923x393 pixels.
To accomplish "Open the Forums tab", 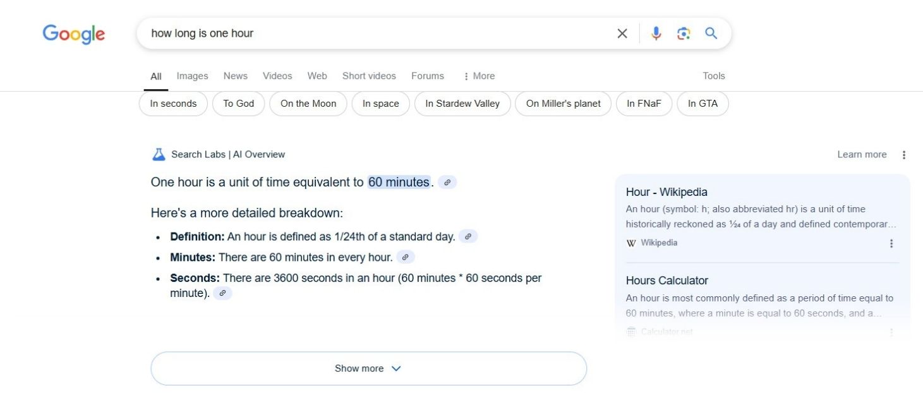I will pos(428,76).
